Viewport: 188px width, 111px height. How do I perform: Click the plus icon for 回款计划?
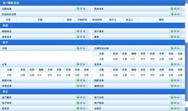tap(78, 80)
